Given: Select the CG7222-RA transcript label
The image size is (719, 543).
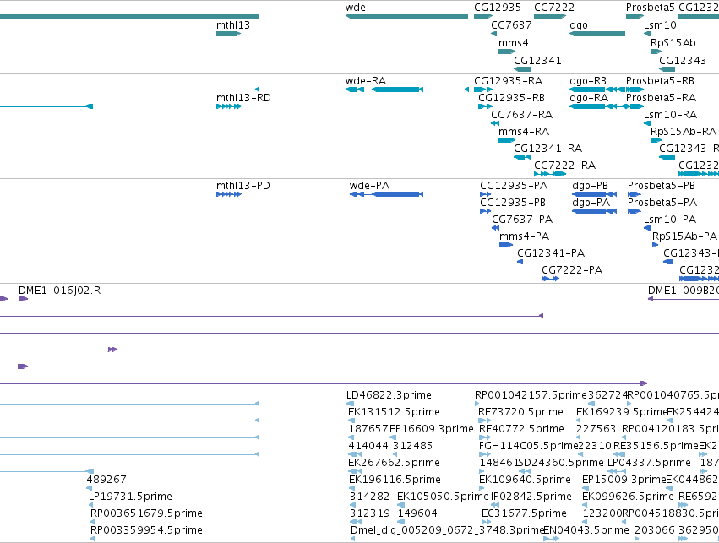Looking at the screenshot, I should (x=565, y=166).
